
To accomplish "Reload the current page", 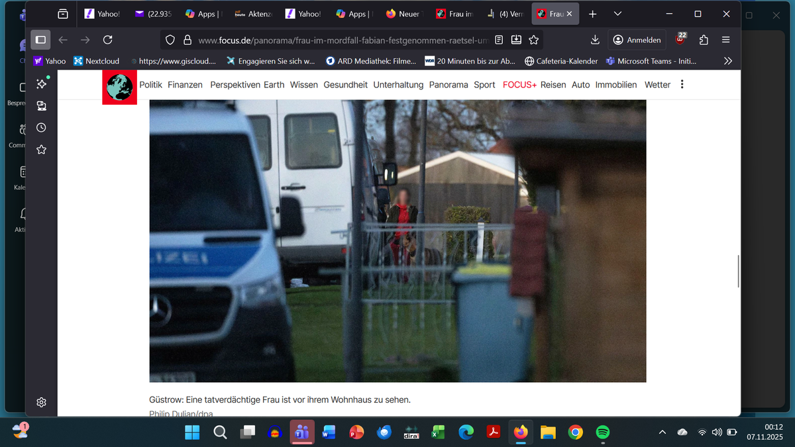I will coord(107,40).
